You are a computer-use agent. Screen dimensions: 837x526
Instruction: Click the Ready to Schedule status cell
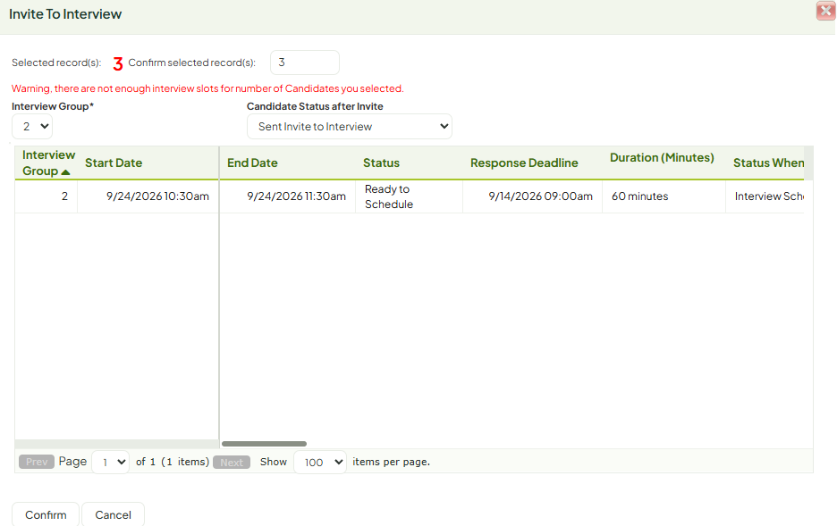(409, 196)
